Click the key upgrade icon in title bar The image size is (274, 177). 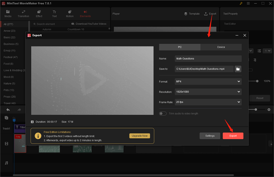click(x=241, y=3)
